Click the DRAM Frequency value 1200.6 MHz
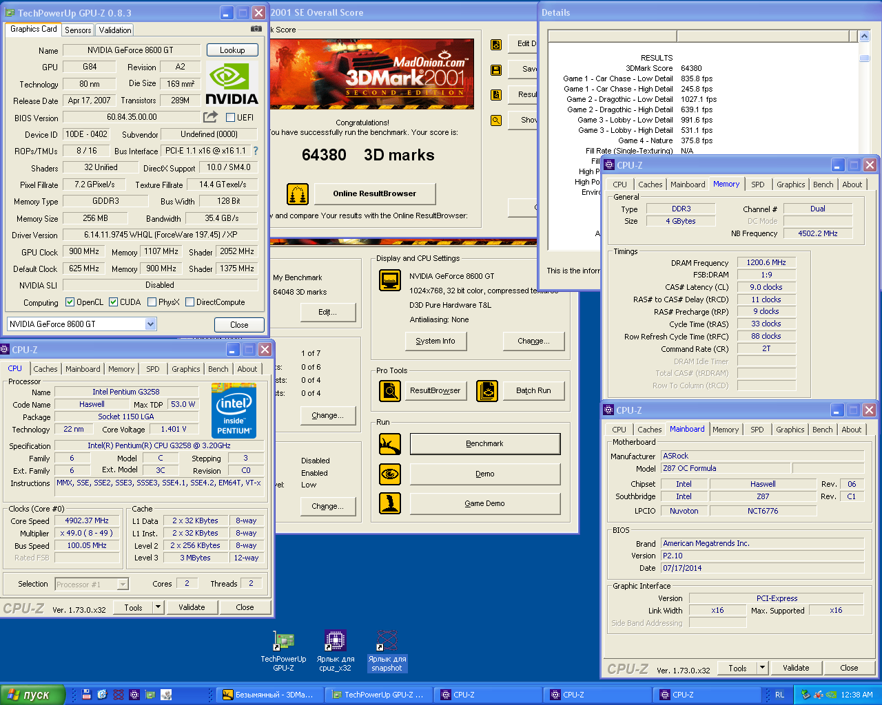The image size is (882, 705). (x=766, y=262)
